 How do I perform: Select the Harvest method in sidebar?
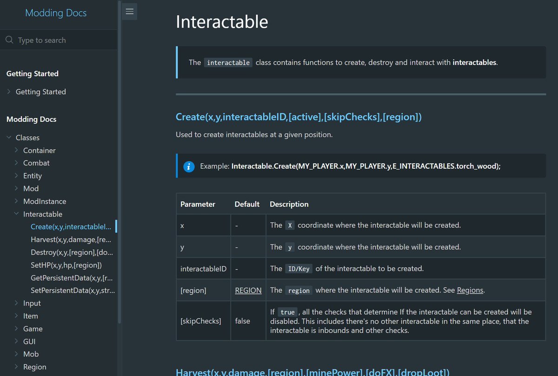(x=72, y=239)
